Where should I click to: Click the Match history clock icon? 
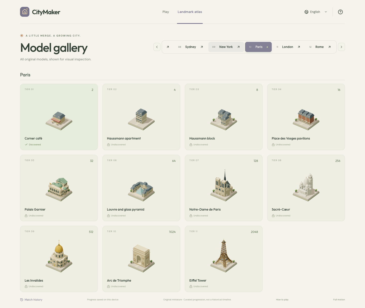click(22, 300)
